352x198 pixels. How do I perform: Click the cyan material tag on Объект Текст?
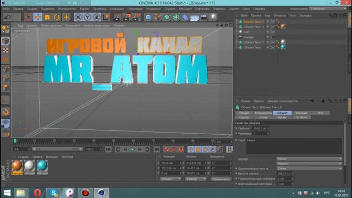coord(283,47)
